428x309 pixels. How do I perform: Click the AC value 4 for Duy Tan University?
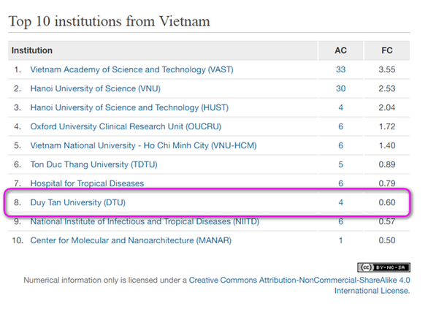[x=340, y=202]
